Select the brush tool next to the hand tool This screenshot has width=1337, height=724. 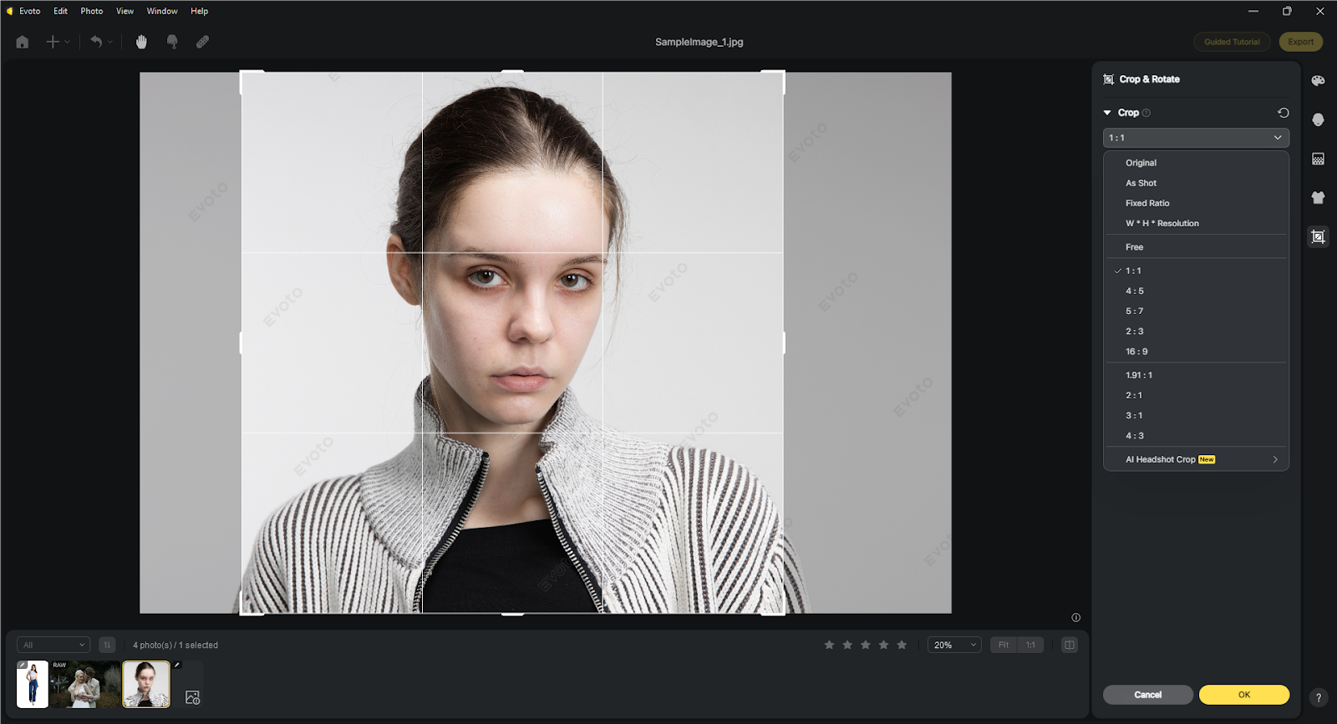pos(172,42)
